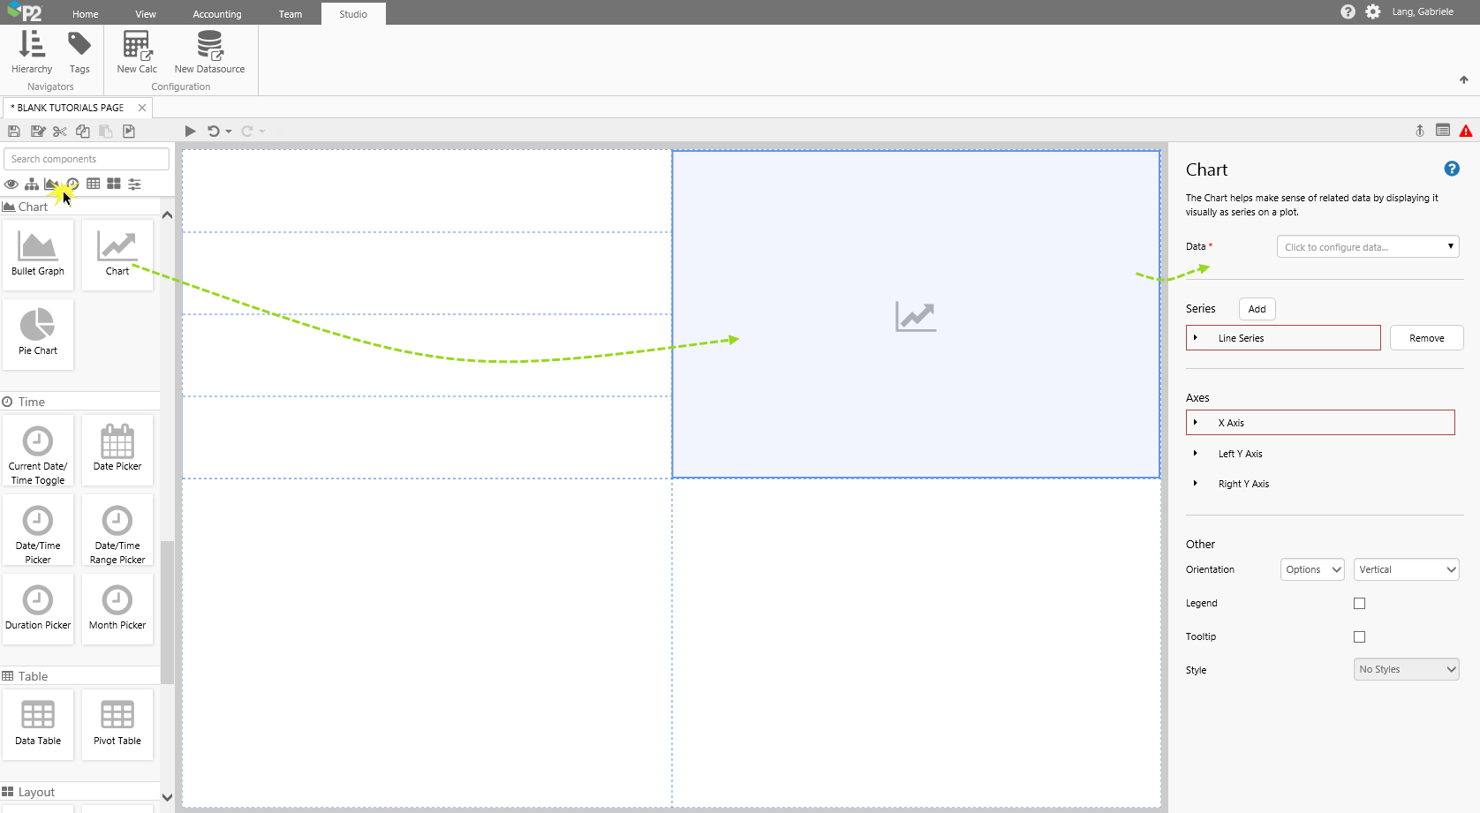1480x813 pixels.
Task: Open the Orientation Options dropdown
Action: tap(1312, 569)
